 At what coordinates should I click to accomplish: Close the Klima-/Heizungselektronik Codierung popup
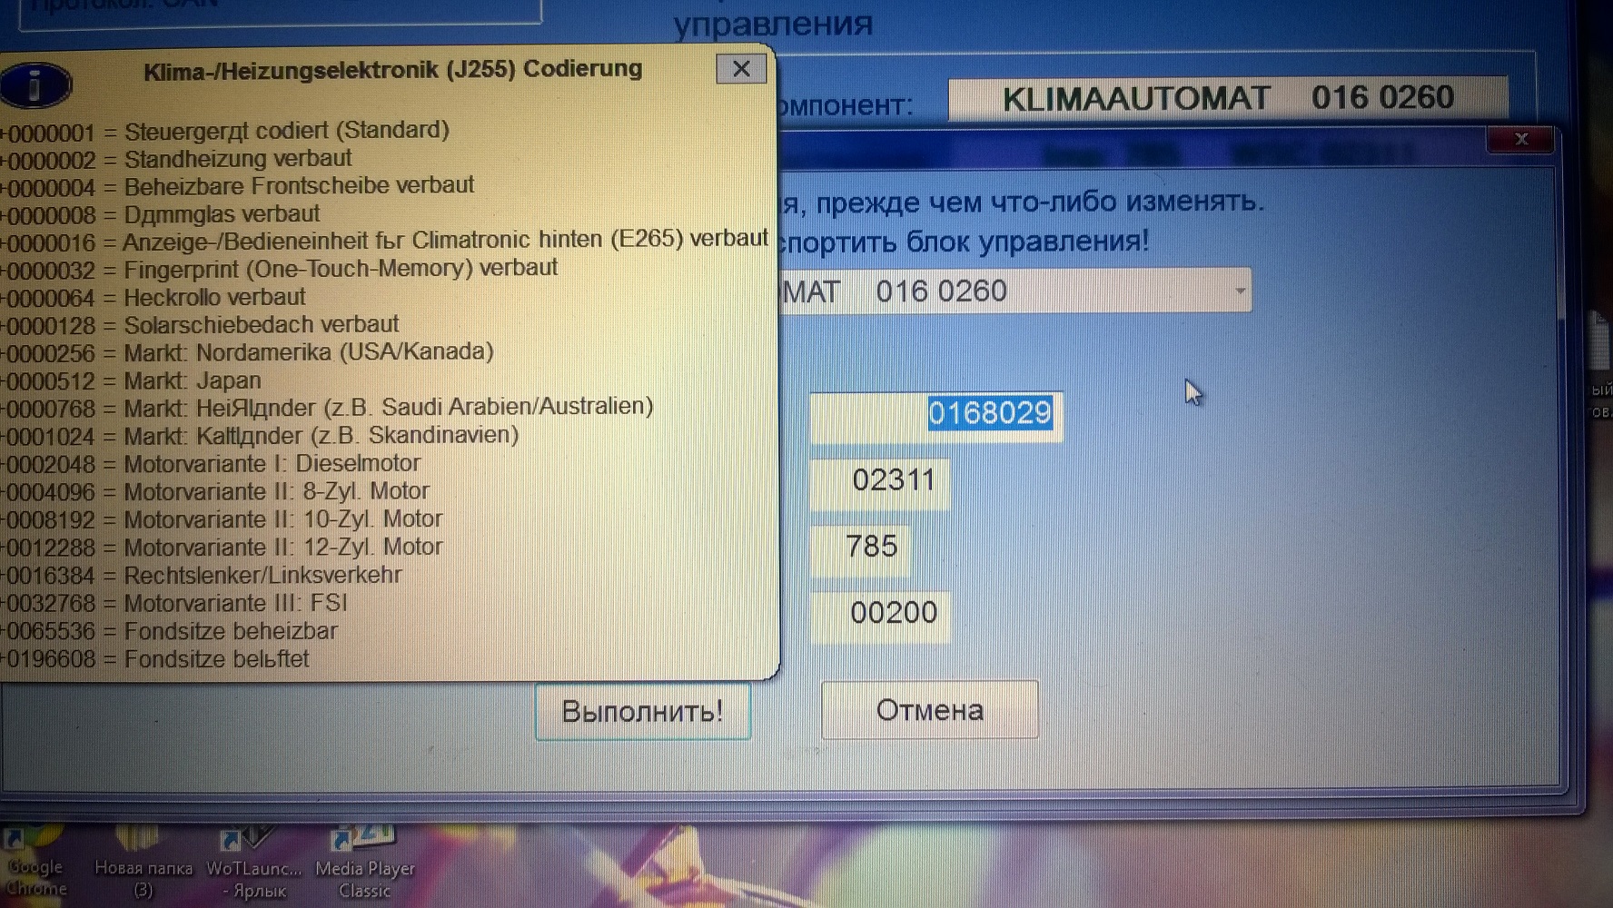pyautogui.click(x=741, y=69)
